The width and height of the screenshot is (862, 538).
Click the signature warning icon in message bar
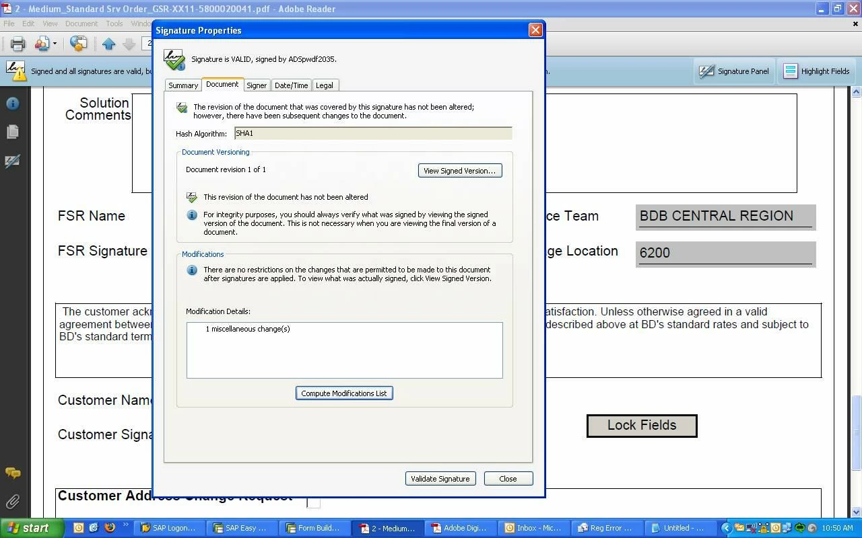[15, 71]
